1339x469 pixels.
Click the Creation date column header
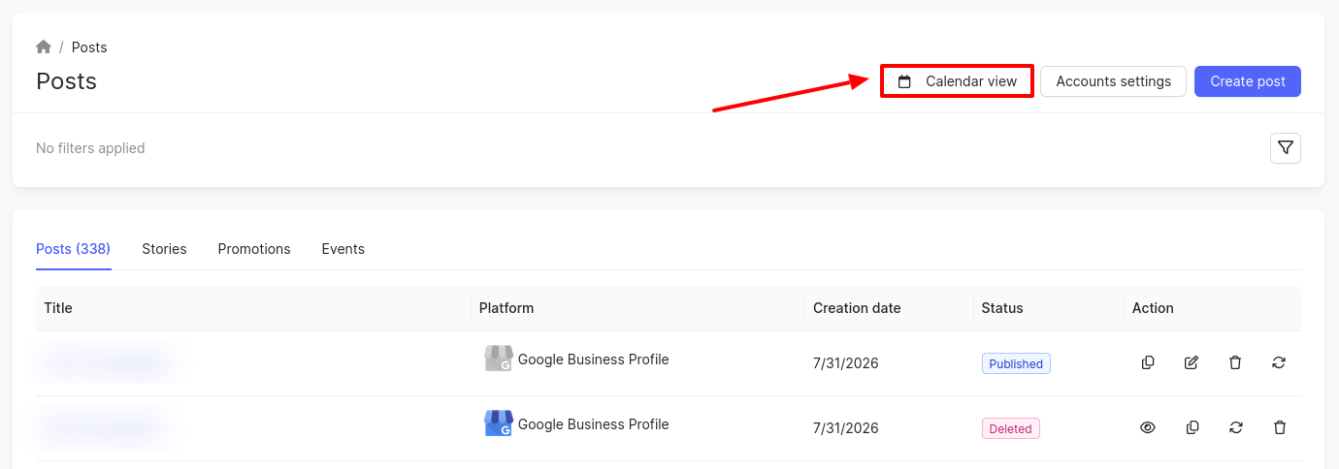pos(857,308)
